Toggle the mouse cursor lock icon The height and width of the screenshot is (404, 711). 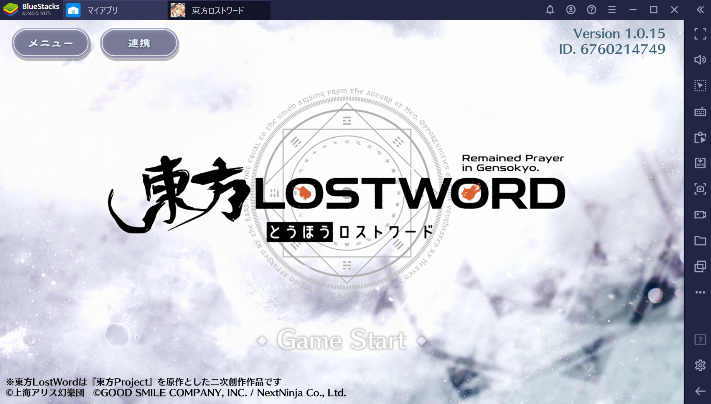[x=700, y=86]
